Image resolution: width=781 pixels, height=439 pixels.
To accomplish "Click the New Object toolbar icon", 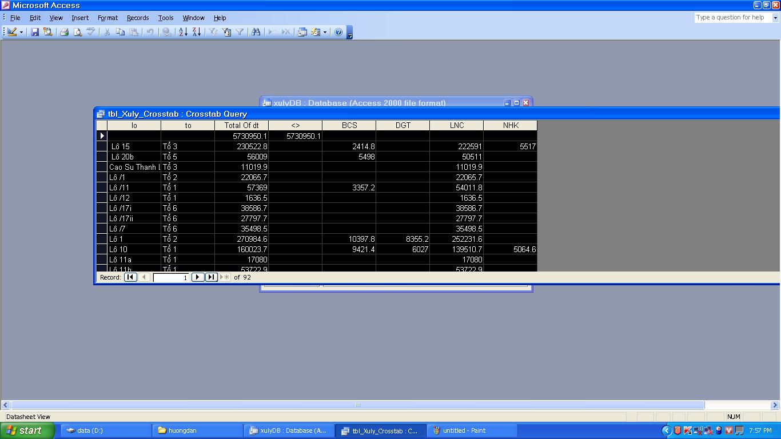I will (x=316, y=32).
